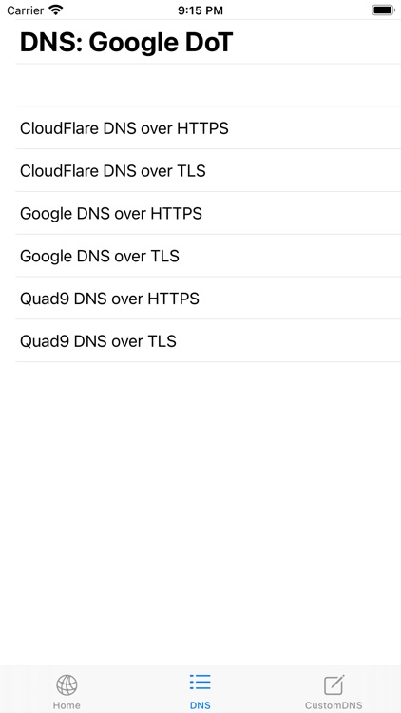Click the "DNS: Google DoT" heading
Image resolution: width=401 pixels, height=713 pixels.
point(126,42)
